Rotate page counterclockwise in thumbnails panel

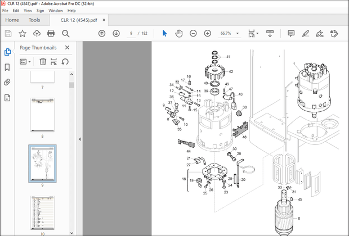(65, 62)
